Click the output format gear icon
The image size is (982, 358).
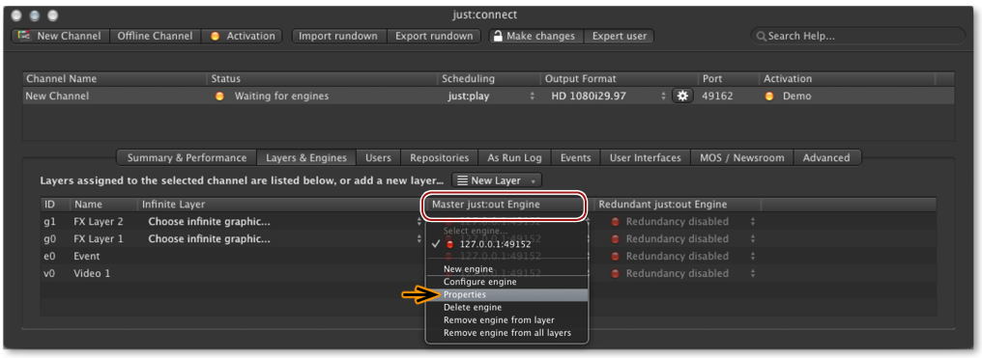[682, 96]
